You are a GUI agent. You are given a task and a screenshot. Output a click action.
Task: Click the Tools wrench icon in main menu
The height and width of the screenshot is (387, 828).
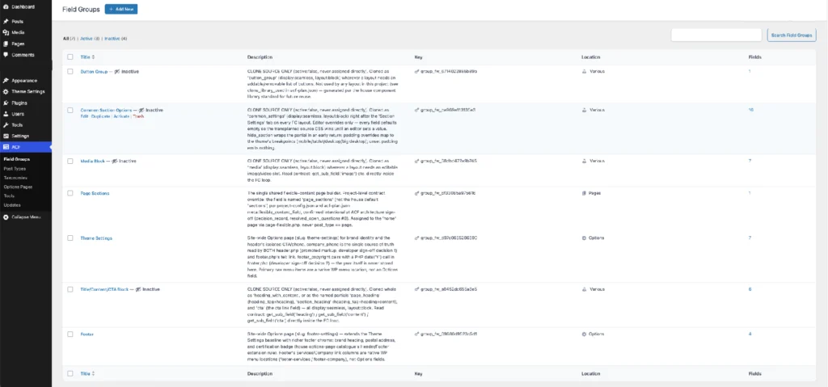pos(6,125)
